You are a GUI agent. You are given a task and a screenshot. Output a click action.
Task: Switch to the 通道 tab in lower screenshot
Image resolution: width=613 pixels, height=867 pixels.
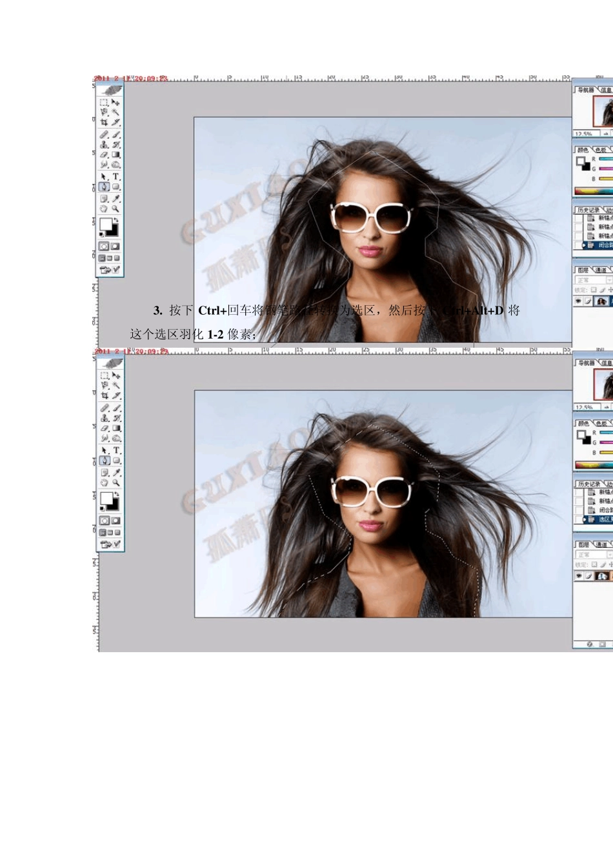(601, 544)
